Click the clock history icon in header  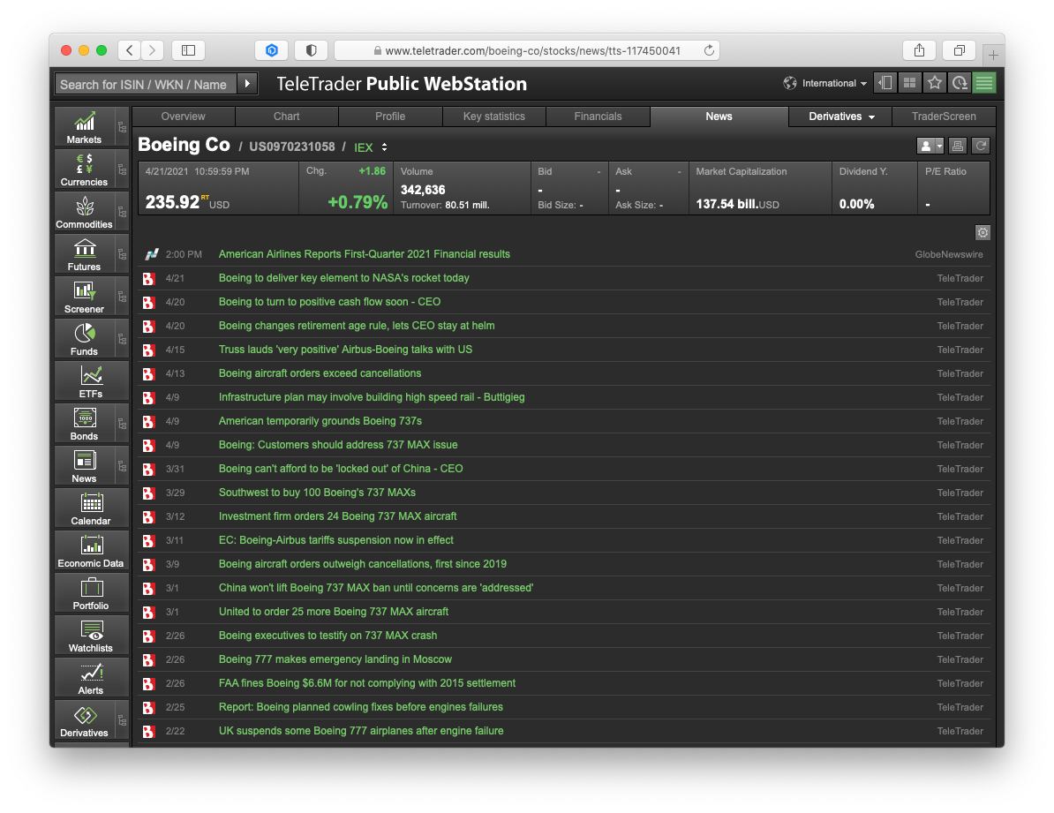(960, 83)
